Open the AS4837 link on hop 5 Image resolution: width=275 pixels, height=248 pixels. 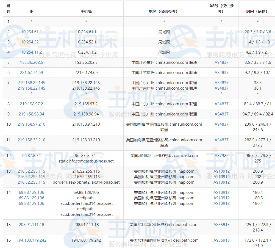[x=221, y=62]
